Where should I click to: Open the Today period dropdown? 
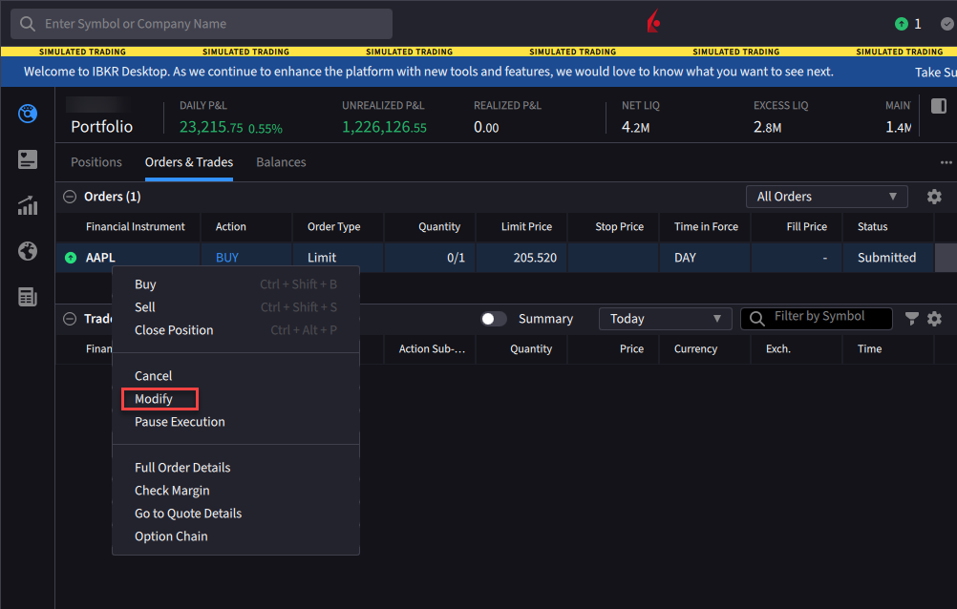(666, 319)
